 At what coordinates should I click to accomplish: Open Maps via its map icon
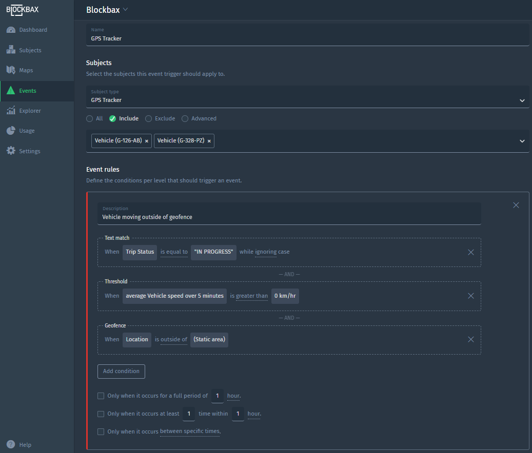click(11, 70)
